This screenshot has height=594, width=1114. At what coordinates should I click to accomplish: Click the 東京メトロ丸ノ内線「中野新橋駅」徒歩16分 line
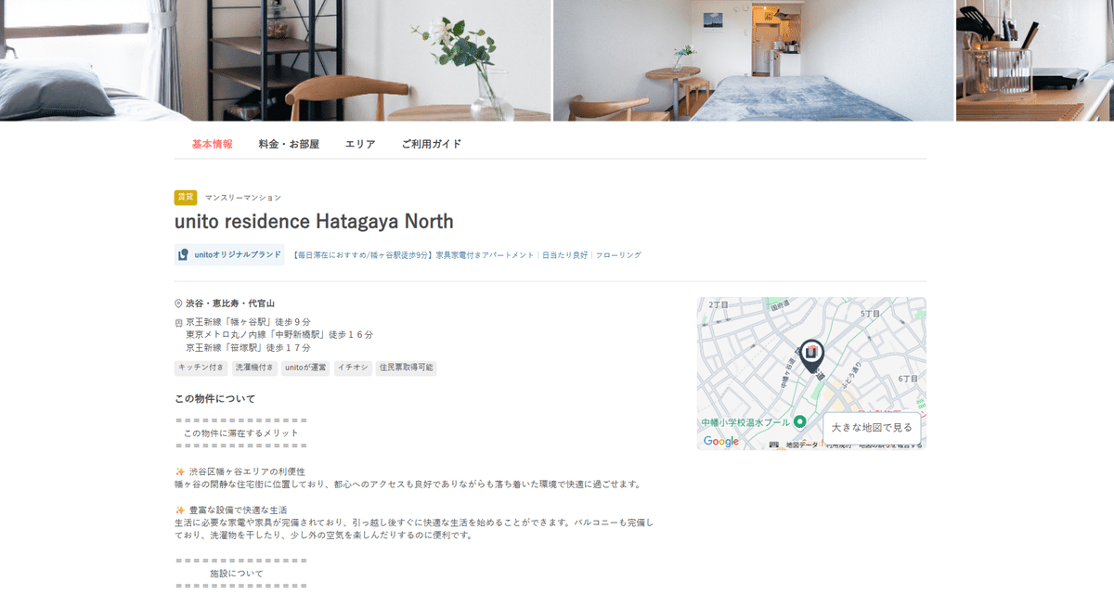point(279,335)
